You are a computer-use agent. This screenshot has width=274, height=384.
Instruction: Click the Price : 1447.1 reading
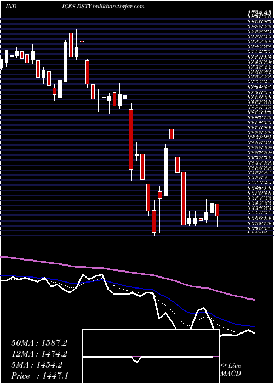[x=39, y=375]
